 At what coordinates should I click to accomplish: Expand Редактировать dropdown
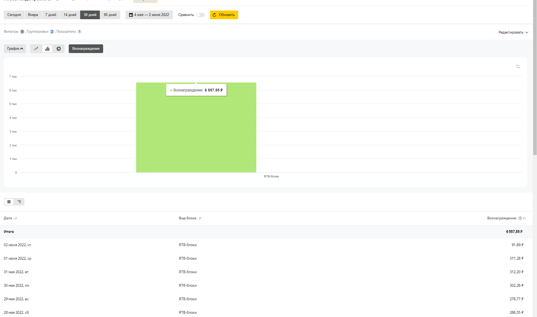point(513,32)
